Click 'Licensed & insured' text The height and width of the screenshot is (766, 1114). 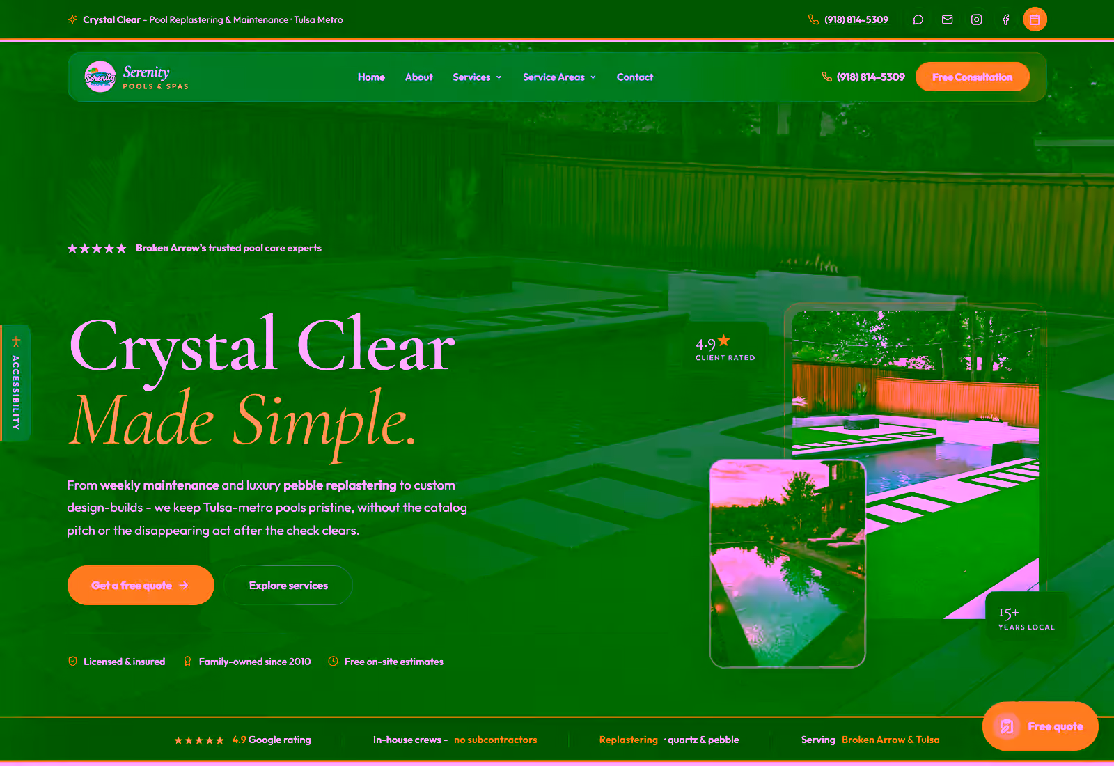[x=125, y=662]
